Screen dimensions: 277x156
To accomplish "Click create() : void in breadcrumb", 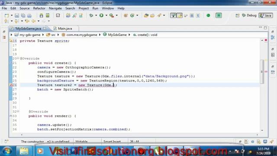I will 147,35.
